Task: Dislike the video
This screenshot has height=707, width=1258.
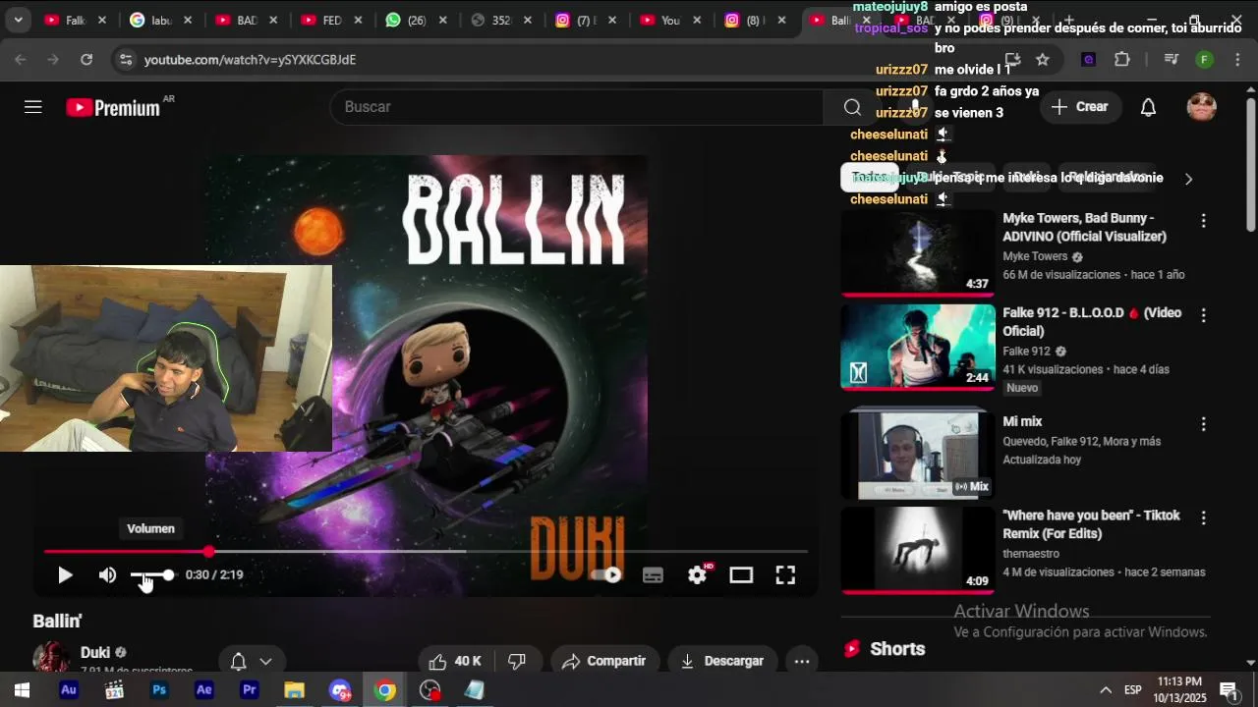Action: tap(517, 662)
